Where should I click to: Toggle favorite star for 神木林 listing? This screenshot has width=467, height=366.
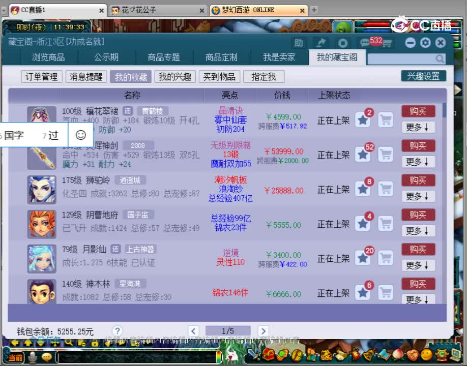pos(363,292)
